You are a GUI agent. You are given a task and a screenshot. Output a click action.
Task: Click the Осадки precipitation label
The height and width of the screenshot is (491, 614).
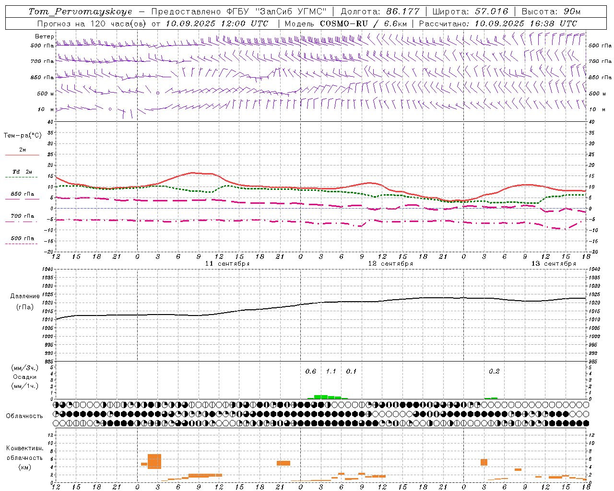tap(25, 377)
